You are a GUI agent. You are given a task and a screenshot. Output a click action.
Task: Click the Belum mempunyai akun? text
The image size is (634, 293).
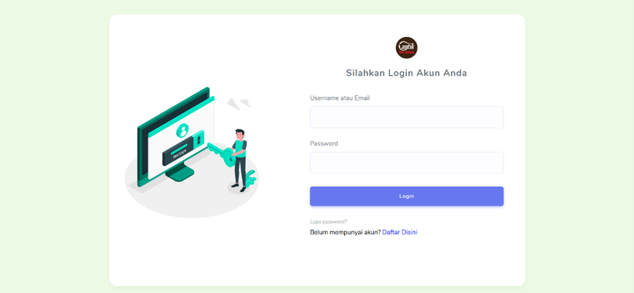345,232
